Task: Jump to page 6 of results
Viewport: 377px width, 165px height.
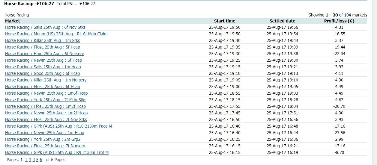Action: (41, 160)
